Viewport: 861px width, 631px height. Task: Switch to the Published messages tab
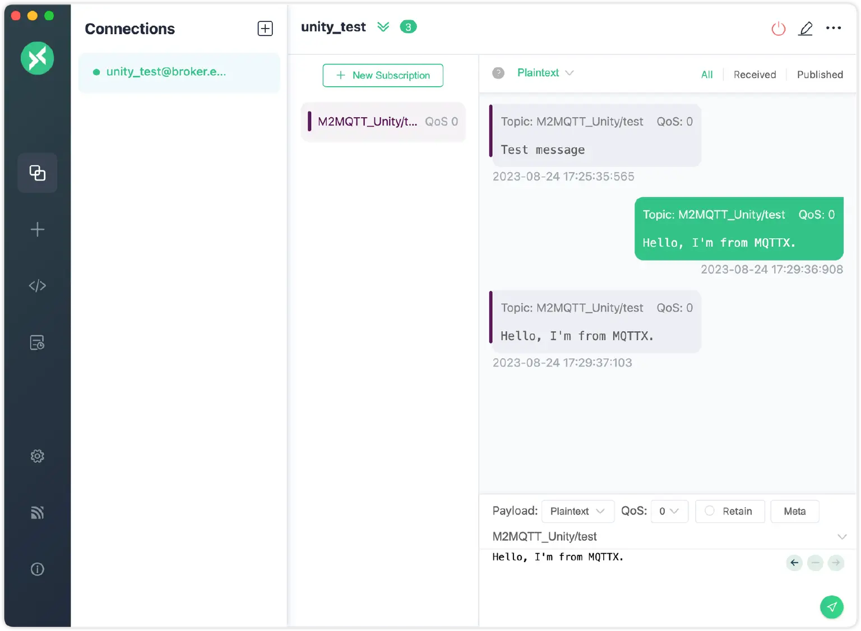coord(820,74)
